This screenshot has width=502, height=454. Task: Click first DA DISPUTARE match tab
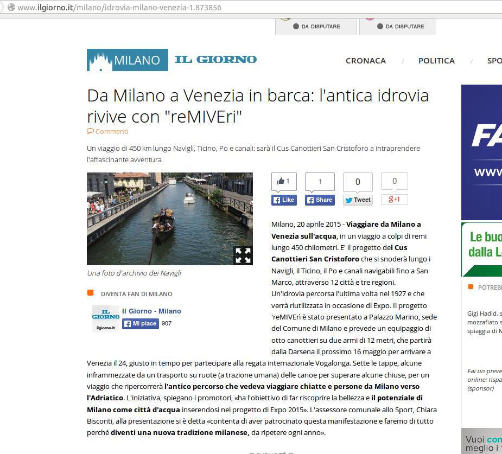point(316,26)
